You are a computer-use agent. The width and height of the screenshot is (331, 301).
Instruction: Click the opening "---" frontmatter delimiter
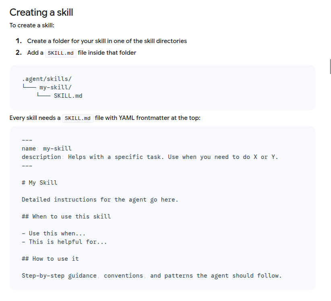point(27,140)
